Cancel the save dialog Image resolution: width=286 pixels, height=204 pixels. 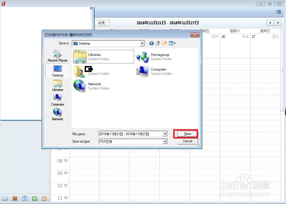pos(187,141)
